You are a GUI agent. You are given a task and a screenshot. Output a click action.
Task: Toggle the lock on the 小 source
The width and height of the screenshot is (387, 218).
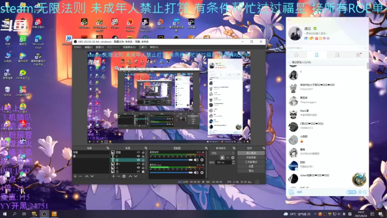[x=143, y=168]
